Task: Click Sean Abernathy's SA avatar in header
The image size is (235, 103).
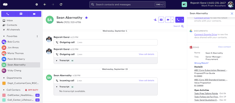Action: [49, 20]
